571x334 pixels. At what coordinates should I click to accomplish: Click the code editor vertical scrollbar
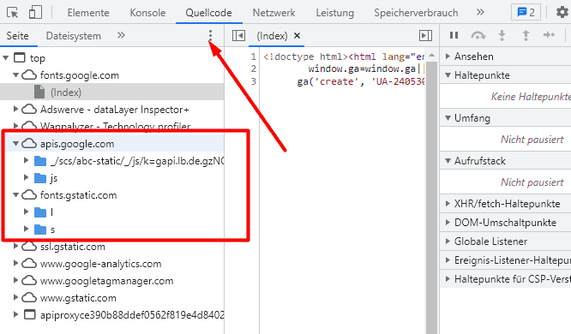(431, 198)
